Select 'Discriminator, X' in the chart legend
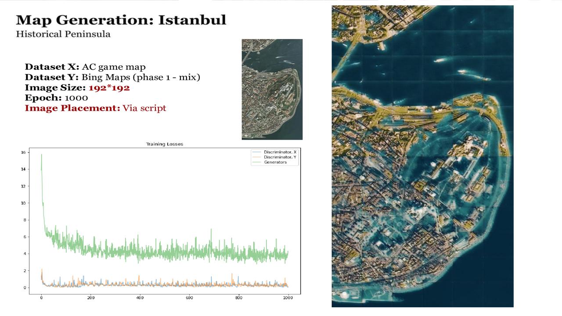The width and height of the screenshot is (562, 316). [280, 152]
